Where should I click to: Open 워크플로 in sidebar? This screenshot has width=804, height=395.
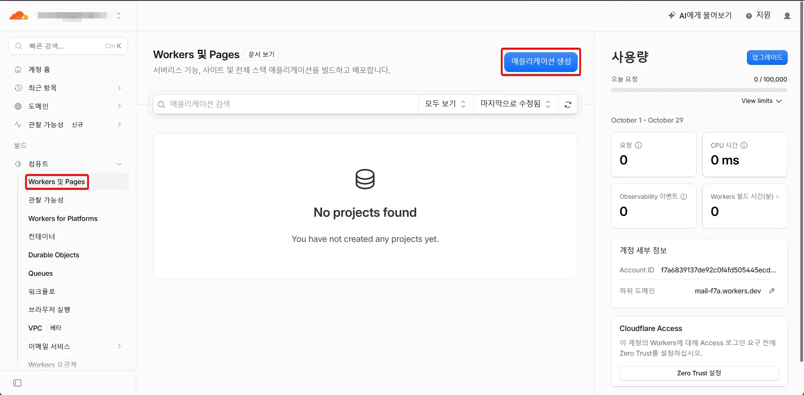[x=41, y=291]
